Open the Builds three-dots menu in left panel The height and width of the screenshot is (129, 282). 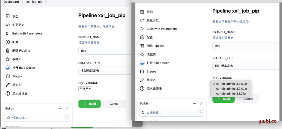pyautogui.click(x=60, y=109)
